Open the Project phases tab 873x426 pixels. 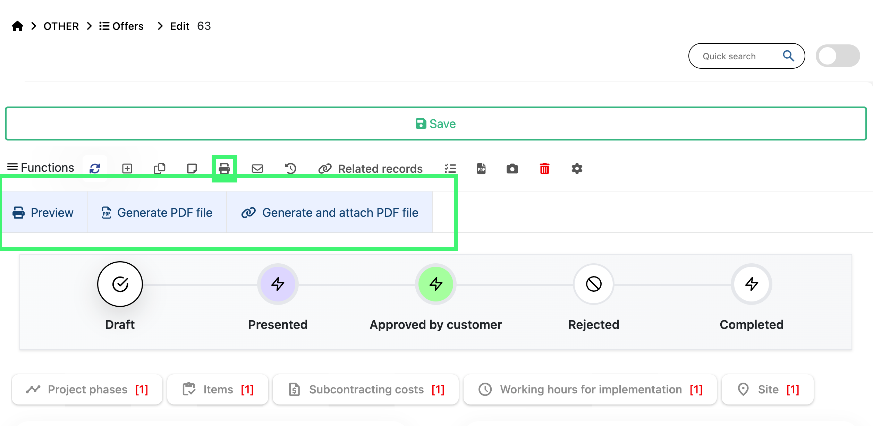point(87,389)
